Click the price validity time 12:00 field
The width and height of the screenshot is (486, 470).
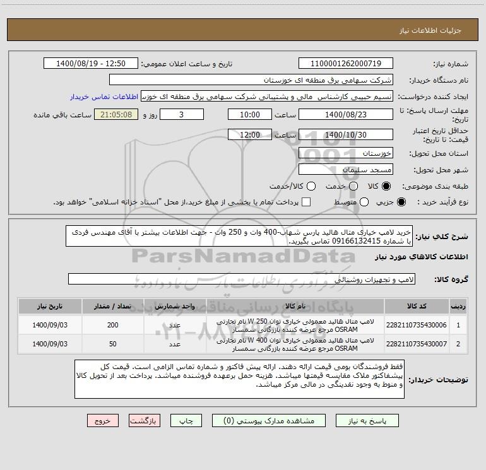[x=250, y=134]
